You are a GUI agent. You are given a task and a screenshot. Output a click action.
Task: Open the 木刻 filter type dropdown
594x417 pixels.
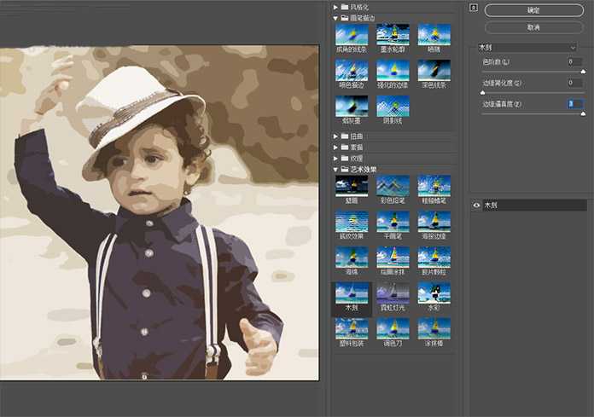529,48
